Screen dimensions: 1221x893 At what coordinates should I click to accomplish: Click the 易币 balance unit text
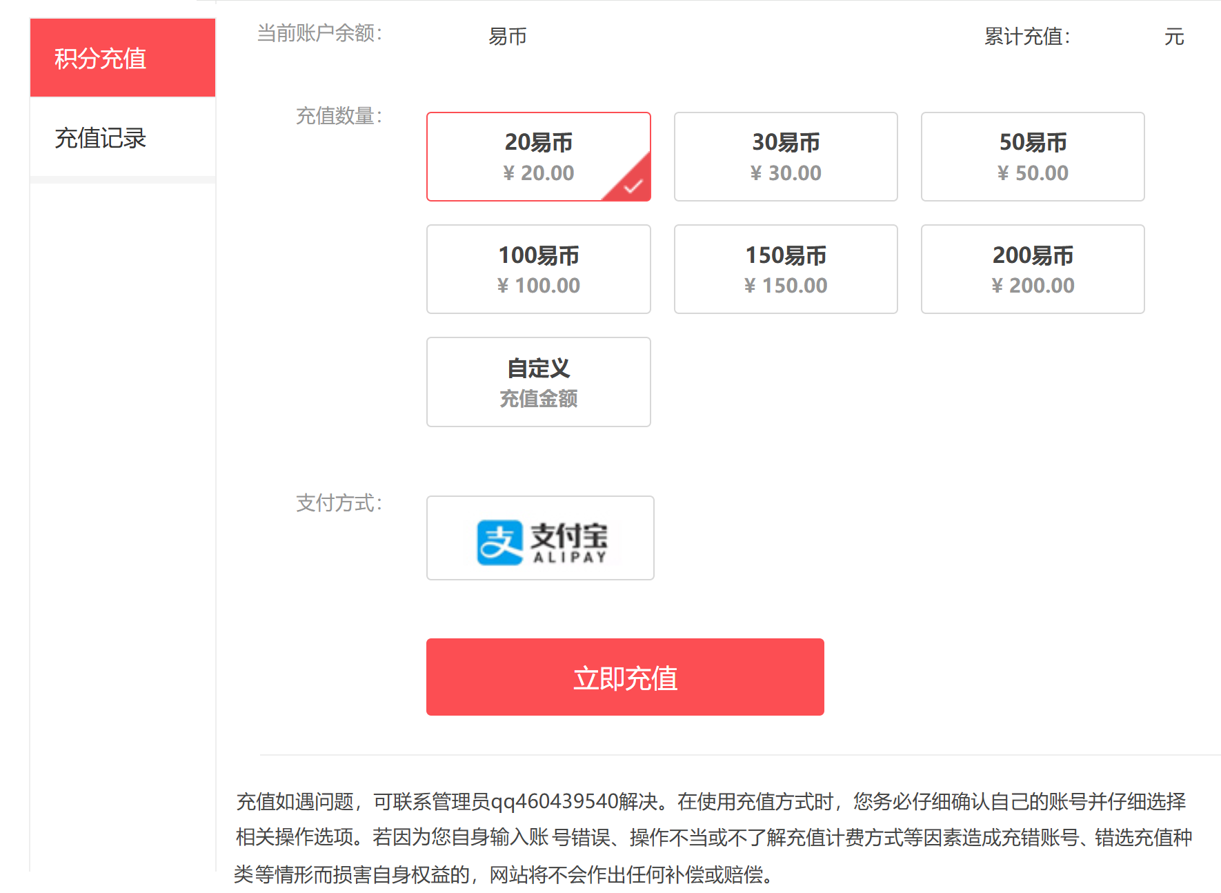tap(508, 36)
